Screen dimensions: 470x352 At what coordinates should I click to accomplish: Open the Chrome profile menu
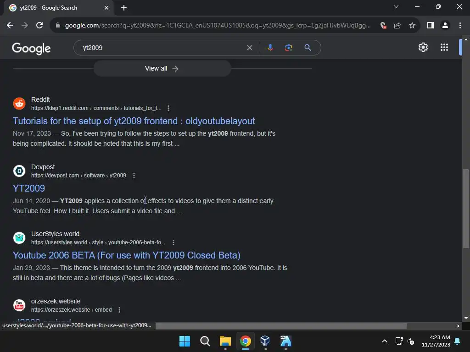tap(445, 26)
